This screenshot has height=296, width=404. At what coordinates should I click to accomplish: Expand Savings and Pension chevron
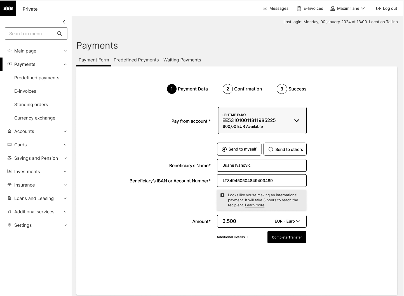tap(65, 158)
